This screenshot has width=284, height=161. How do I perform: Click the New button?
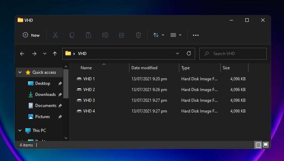click(31, 35)
